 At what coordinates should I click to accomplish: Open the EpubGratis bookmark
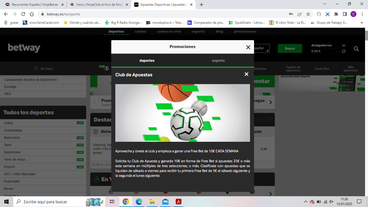(247, 23)
